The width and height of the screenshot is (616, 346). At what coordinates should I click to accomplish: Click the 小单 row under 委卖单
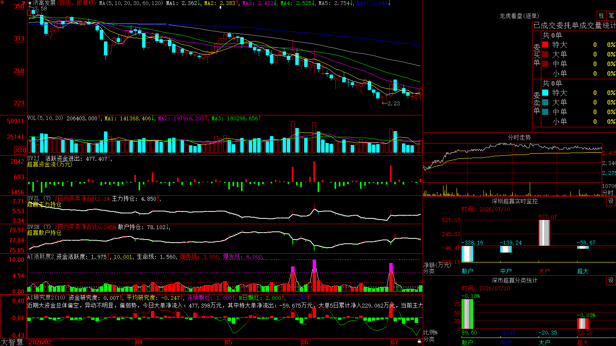578,121
